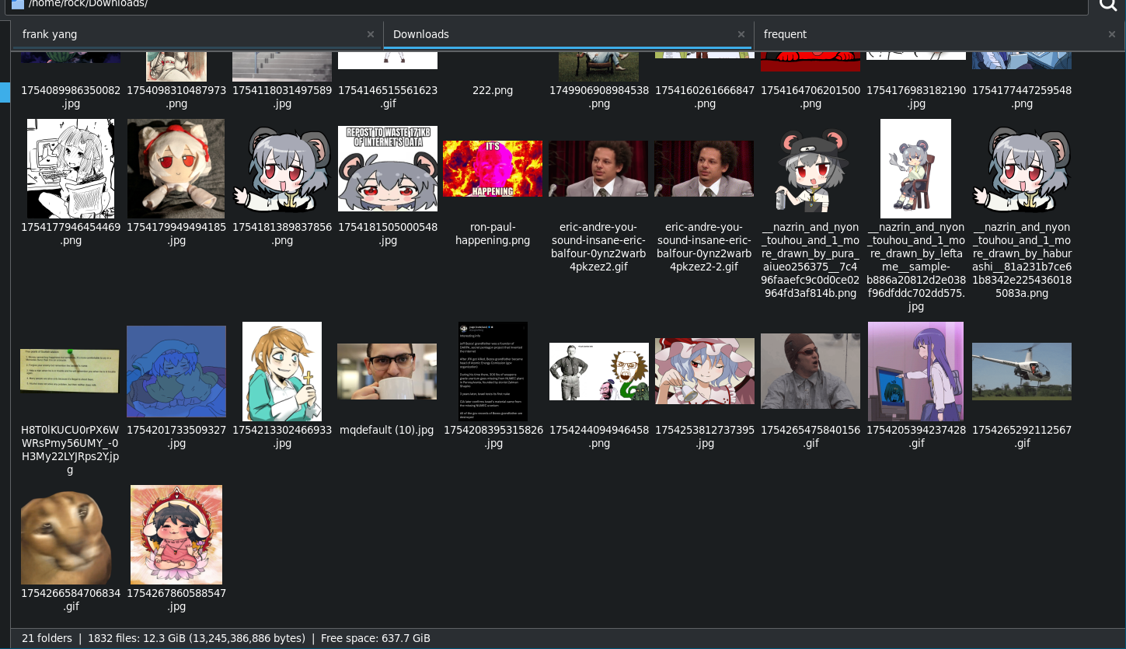Screen dimensions: 1126x649
Task: Select the ron-paul-happening.png thumbnail
Action: pos(493,169)
